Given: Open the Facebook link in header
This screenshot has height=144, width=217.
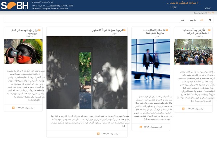Looking at the screenshot, I should [36, 8].
